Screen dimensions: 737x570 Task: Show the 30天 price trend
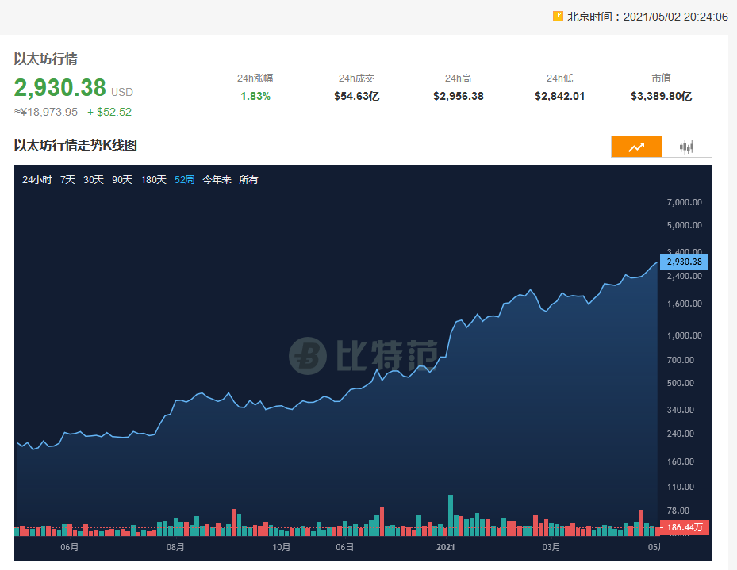tap(94, 180)
